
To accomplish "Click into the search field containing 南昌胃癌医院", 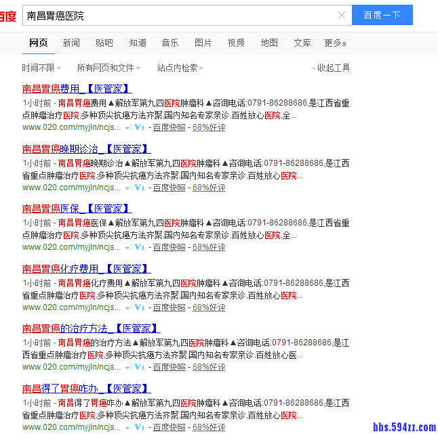I will pyautogui.click(x=187, y=16).
